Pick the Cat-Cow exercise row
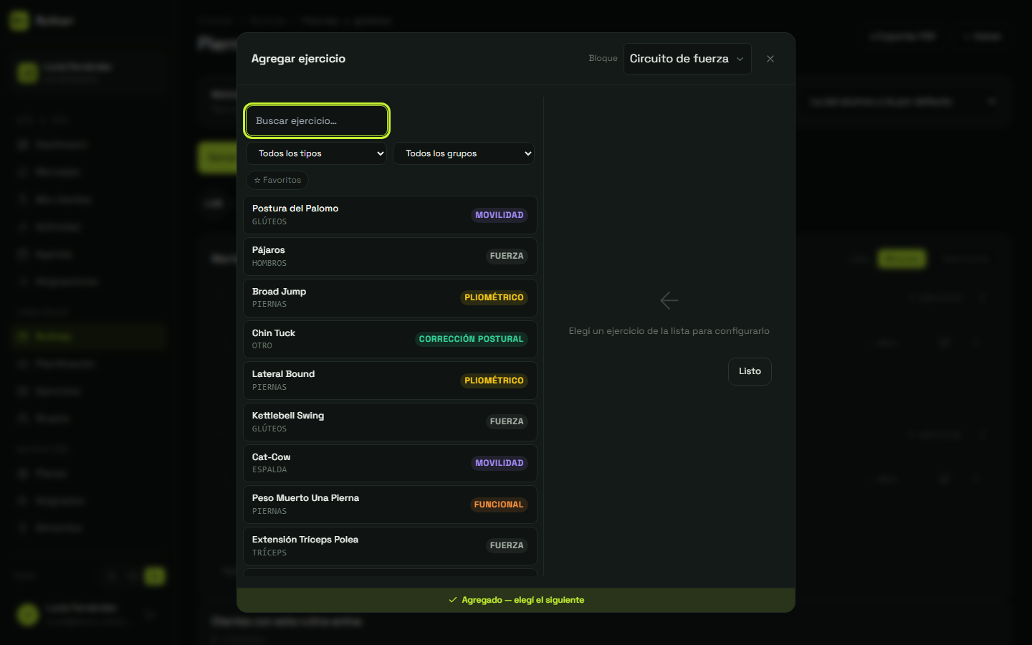The height and width of the screenshot is (645, 1032). click(x=390, y=463)
